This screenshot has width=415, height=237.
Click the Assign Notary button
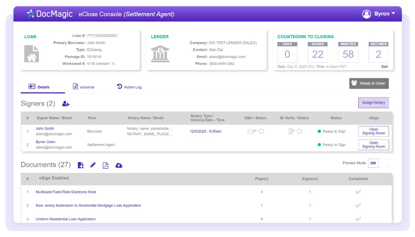pos(373,102)
